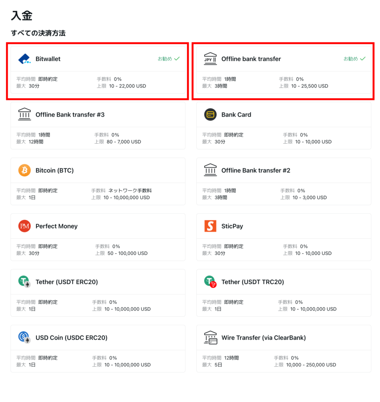Choose the USD Coin USDC ERC20 icon

(24, 337)
